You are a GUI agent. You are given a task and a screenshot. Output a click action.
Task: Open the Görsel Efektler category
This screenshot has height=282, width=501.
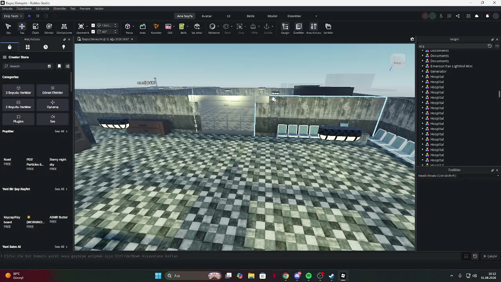[52, 90]
